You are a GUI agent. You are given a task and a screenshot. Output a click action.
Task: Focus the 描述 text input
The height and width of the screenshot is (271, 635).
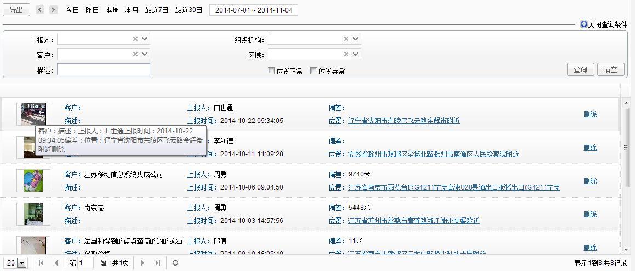click(104, 69)
